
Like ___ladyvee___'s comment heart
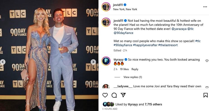[207, 87]
